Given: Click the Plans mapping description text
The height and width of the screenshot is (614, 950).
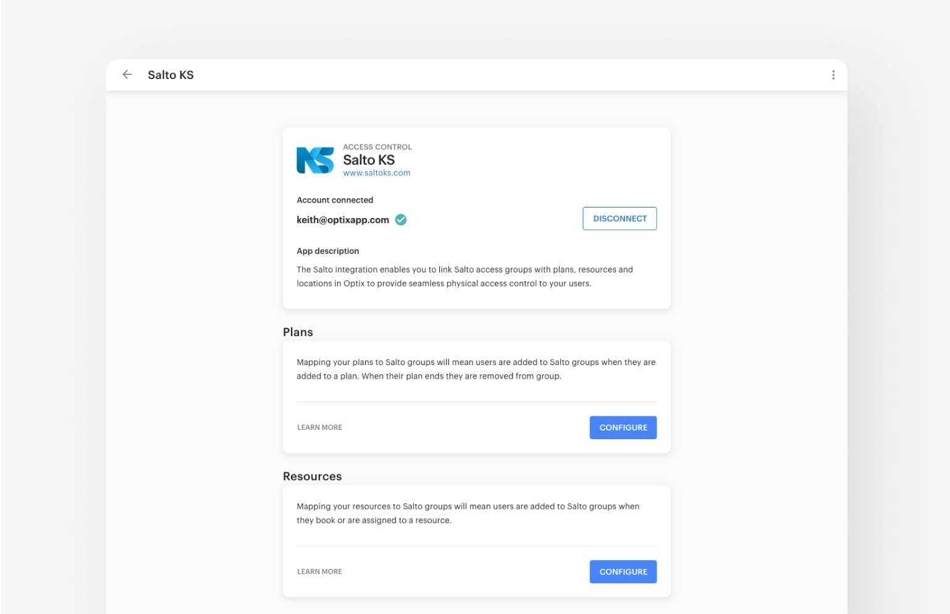Looking at the screenshot, I should pos(476,369).
